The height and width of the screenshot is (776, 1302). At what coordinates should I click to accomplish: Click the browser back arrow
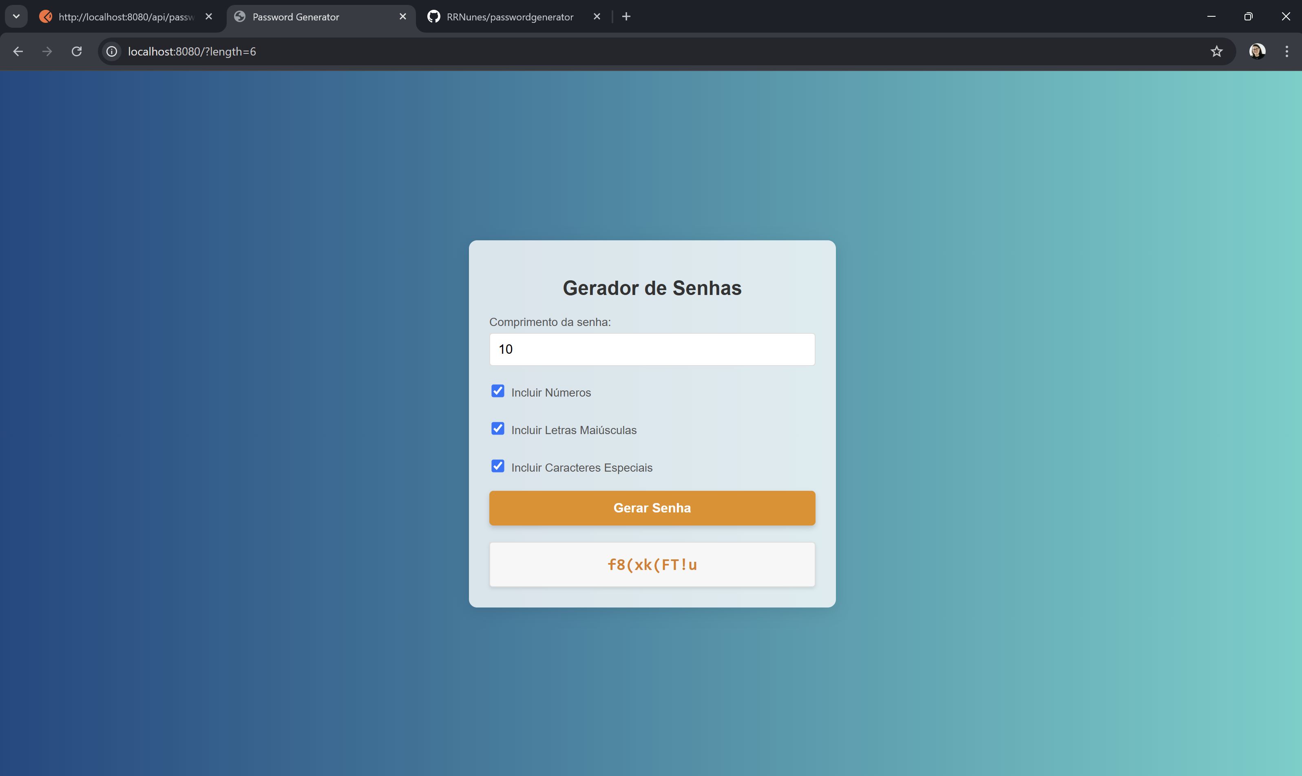tap(18, 51)
